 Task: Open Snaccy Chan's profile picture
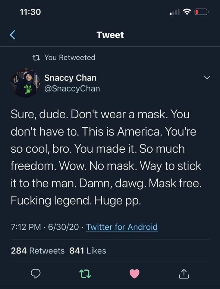pos(25,83)
